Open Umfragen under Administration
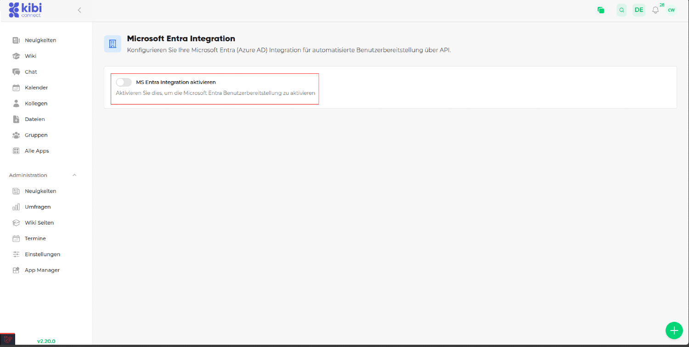Image resolution: width=689 pixels, height=347 pixels. click(38, 207)
